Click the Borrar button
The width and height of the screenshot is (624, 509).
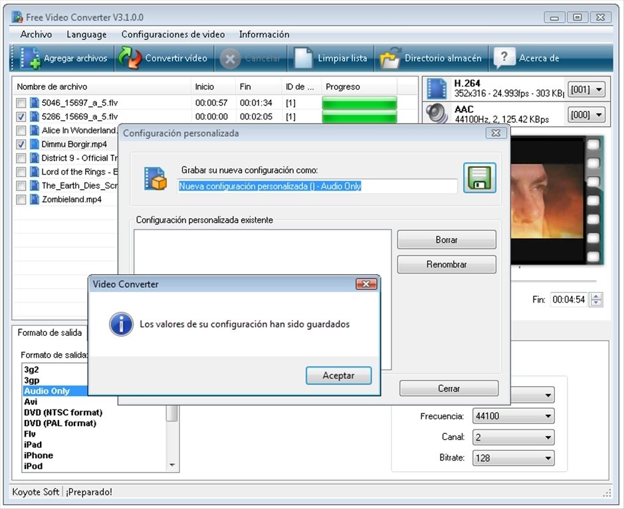click(447, 240)
